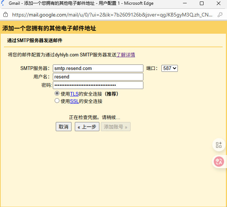The image size is (227, 207).
Task: Select the SSL secure connection radio button
Action: [57, 101]
